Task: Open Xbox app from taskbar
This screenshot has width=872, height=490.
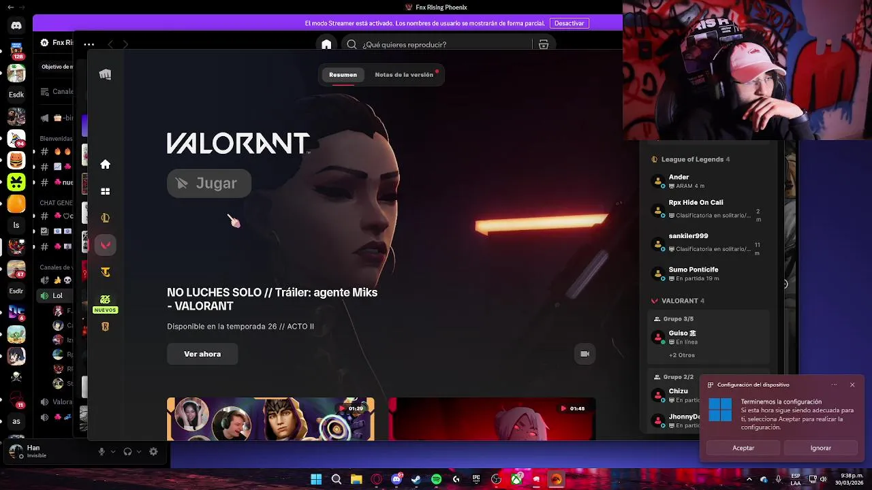Action: (516, 479)
